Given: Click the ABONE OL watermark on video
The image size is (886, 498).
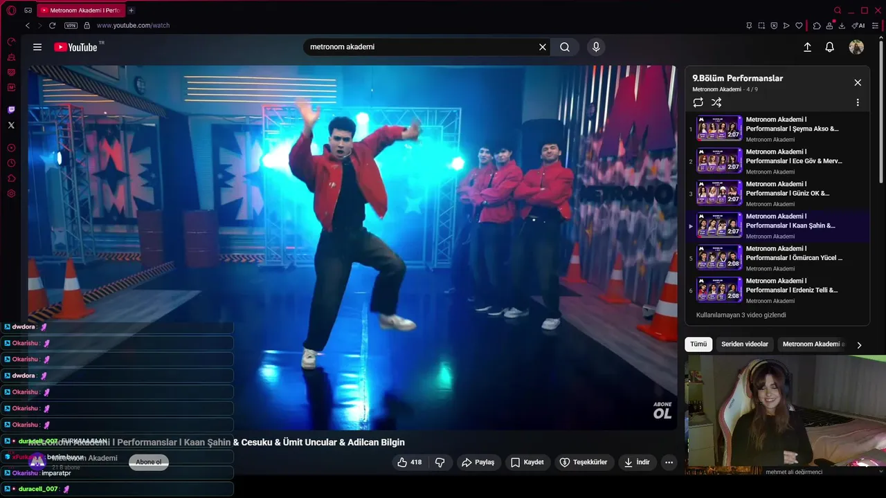Looking at the screenshot, I should pyautogui.click(x=662, y=410).
